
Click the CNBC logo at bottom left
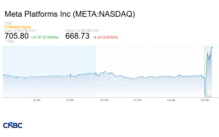tap(13, 125)
